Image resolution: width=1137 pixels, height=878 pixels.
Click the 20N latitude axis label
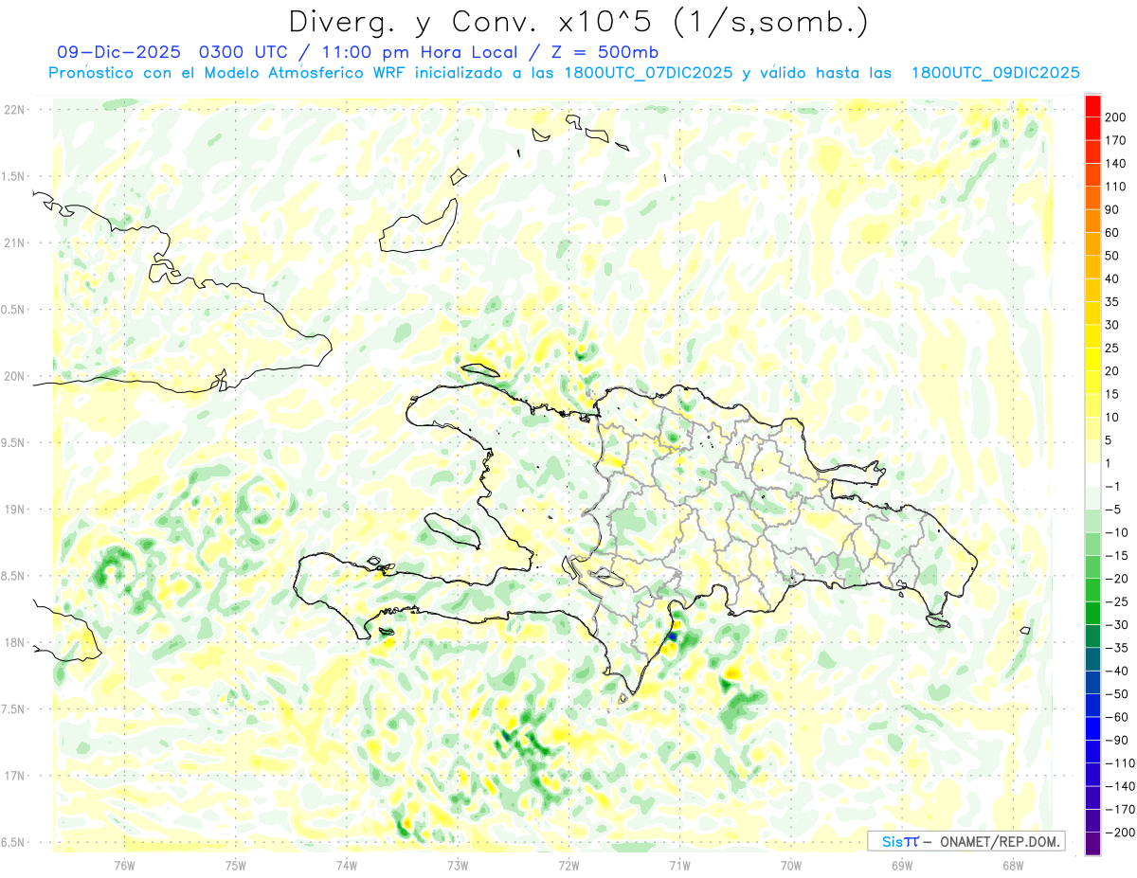pyautogui.click(x=14, y=376)
